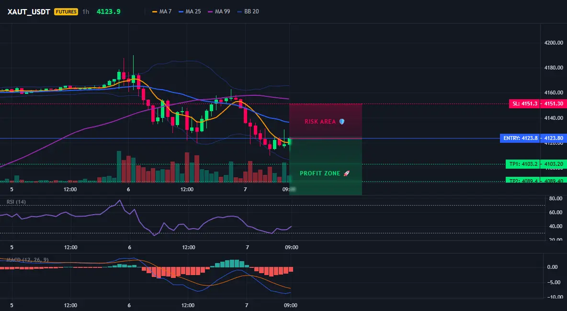Click the shield icon beside RISK AREA
Viewport: 567px width, 311px height.
[x=342, y=122]
